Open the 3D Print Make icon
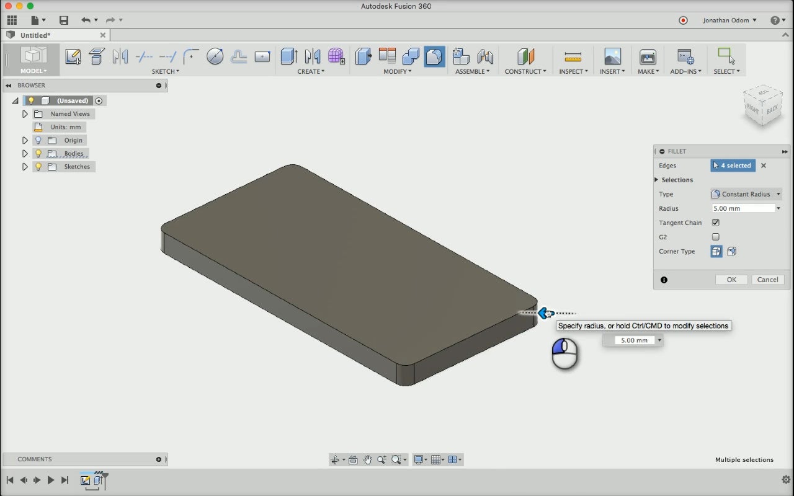Viewport: 794px width, 496px height. pos(648,56)
